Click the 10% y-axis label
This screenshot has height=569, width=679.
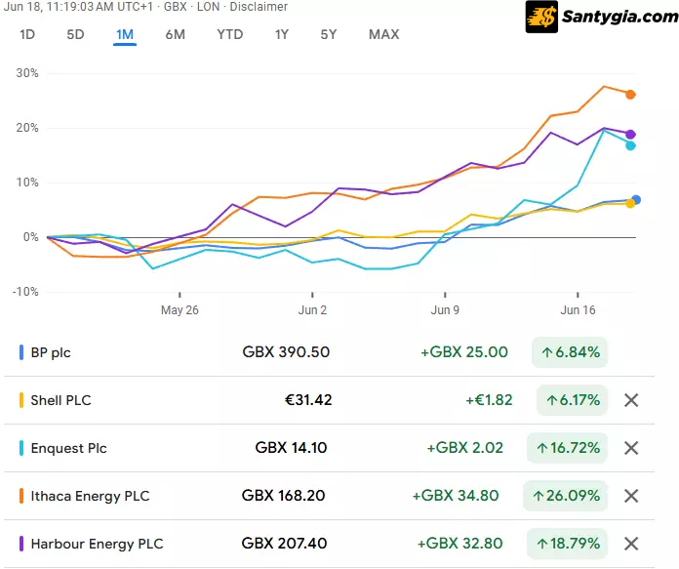click(27, 183)
